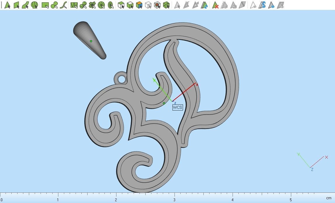Click the dashed grey triangle arrow icon
The height and width of the screenshot is (203, 335).
click(224, 5)
